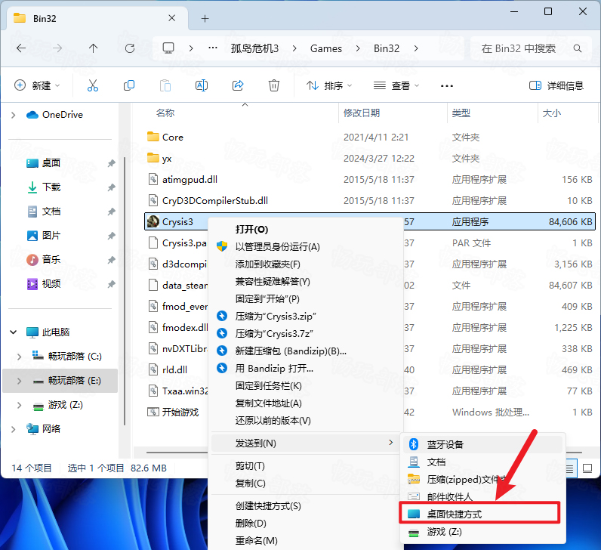Choose 压缩为"Crysis3.zip"

pos(306,316)
